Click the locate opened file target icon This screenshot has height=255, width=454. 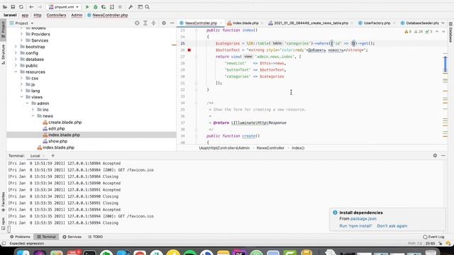(x=137, y=23)
